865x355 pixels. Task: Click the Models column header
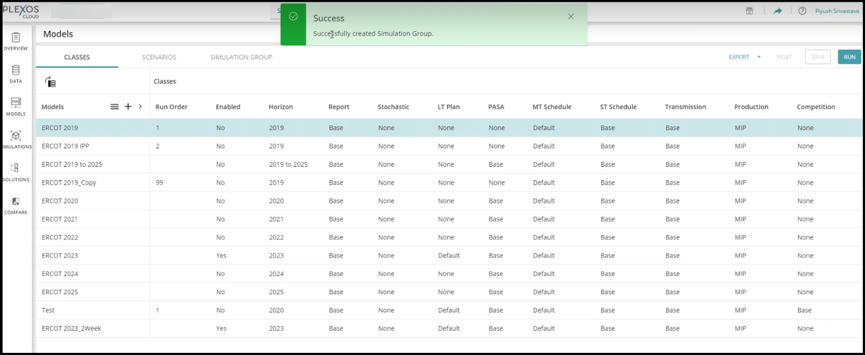[x=52, y=107]
